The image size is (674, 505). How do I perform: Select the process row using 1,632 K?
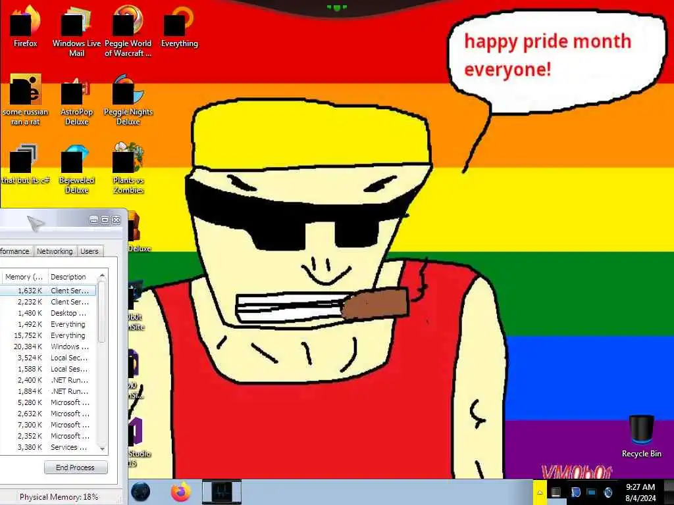click(x=48, y=291)
